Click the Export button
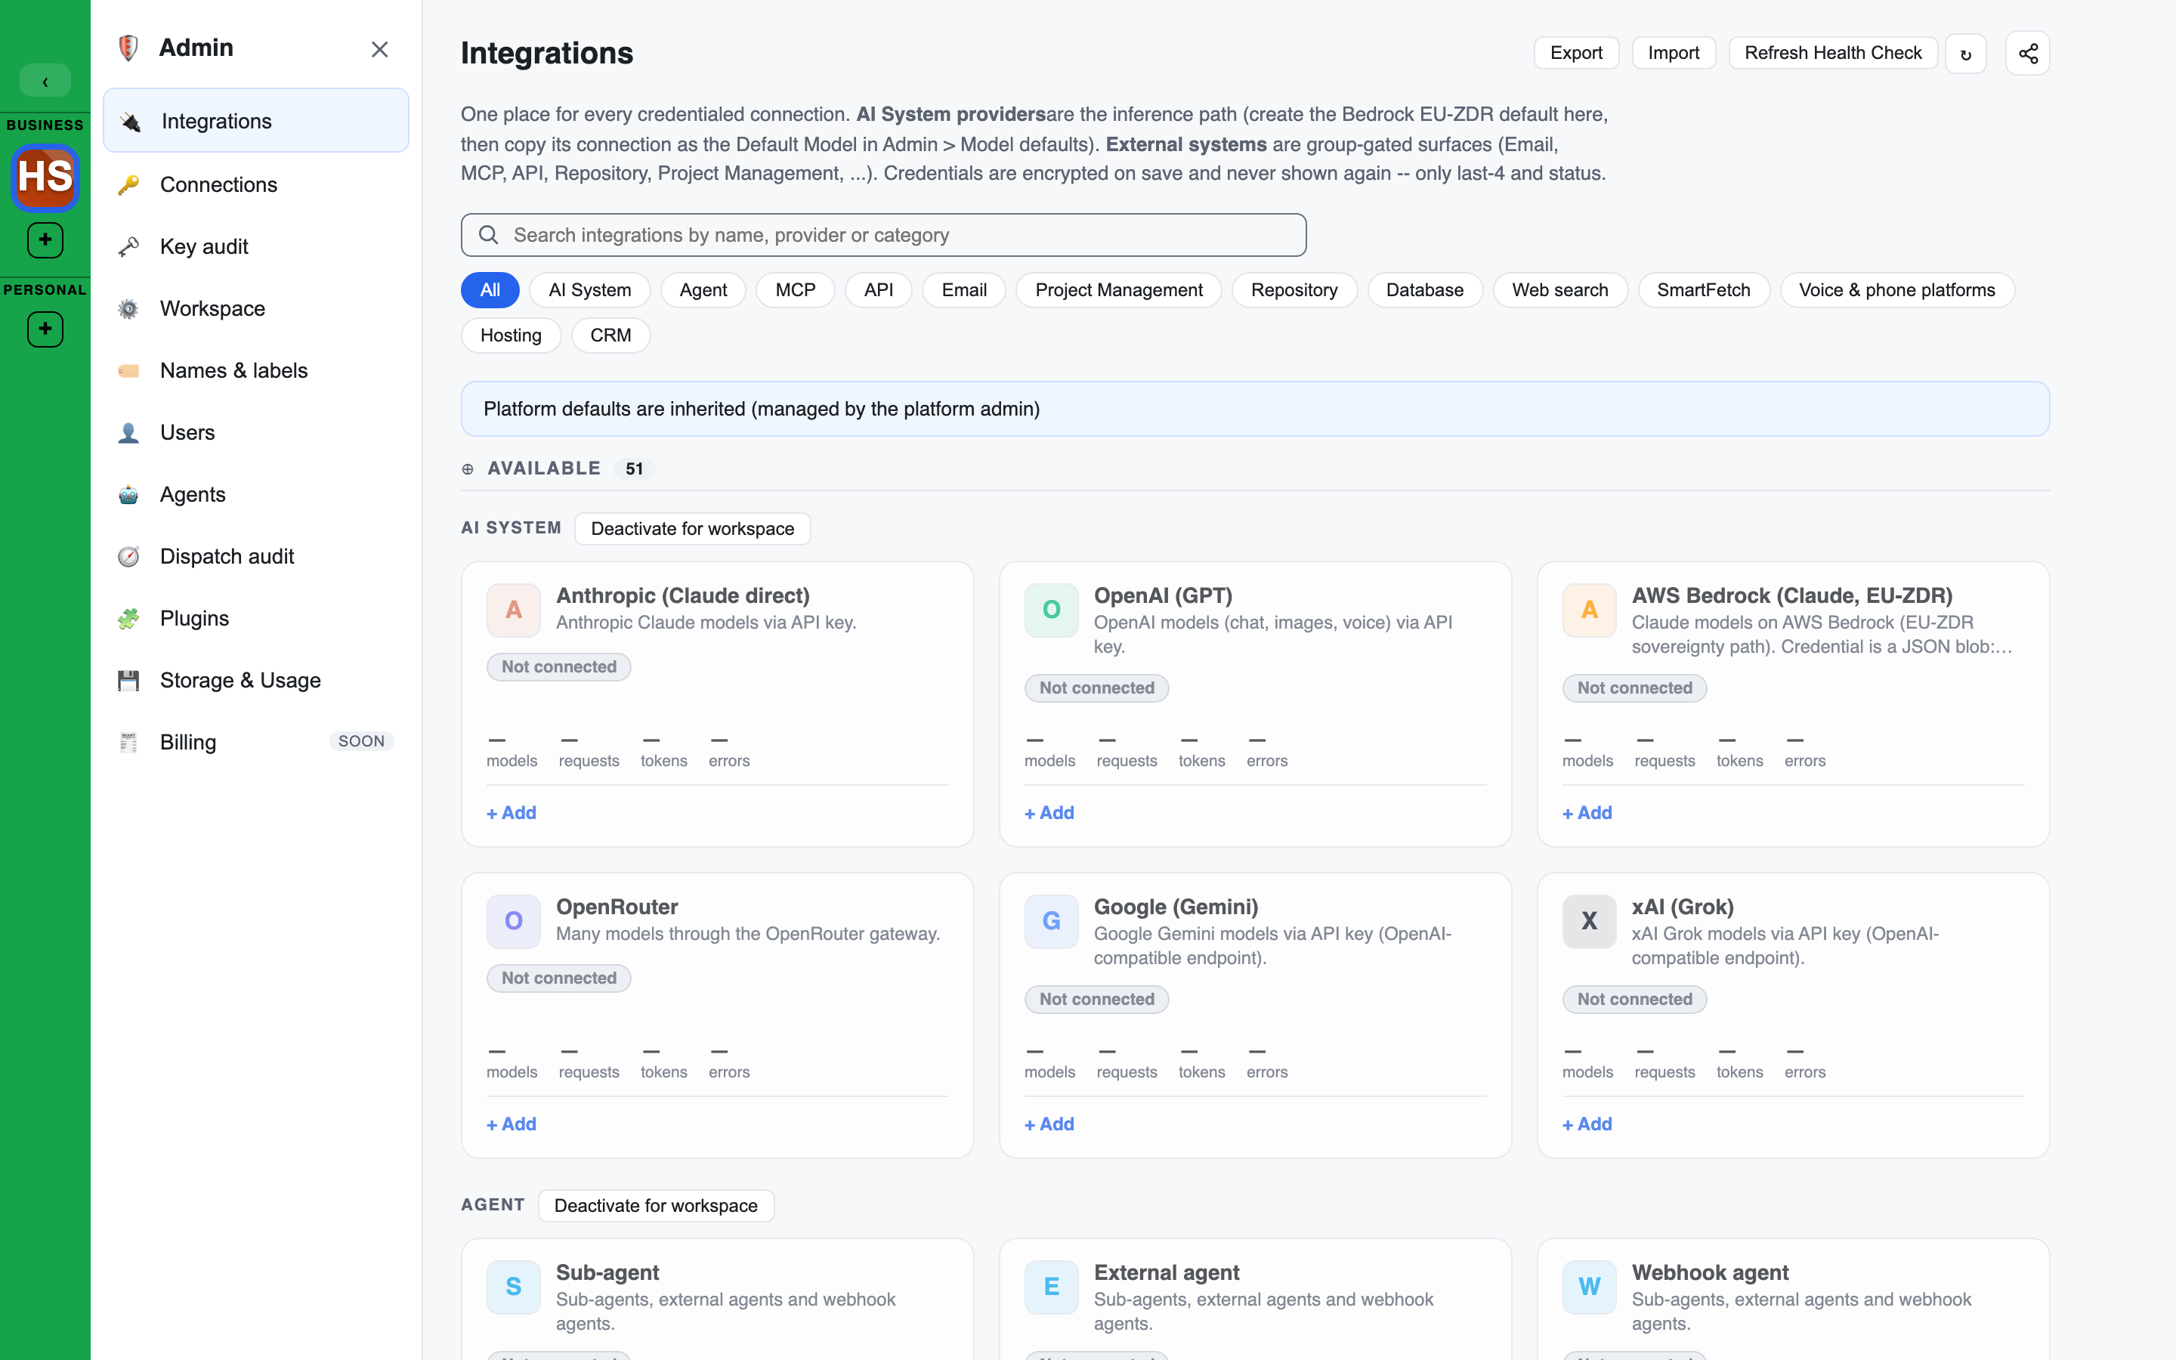 click(1576, 53)
